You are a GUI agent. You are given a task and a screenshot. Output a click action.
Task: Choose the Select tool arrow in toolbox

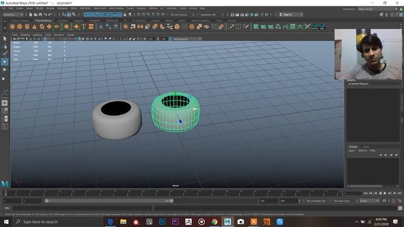tap(4, 38)
